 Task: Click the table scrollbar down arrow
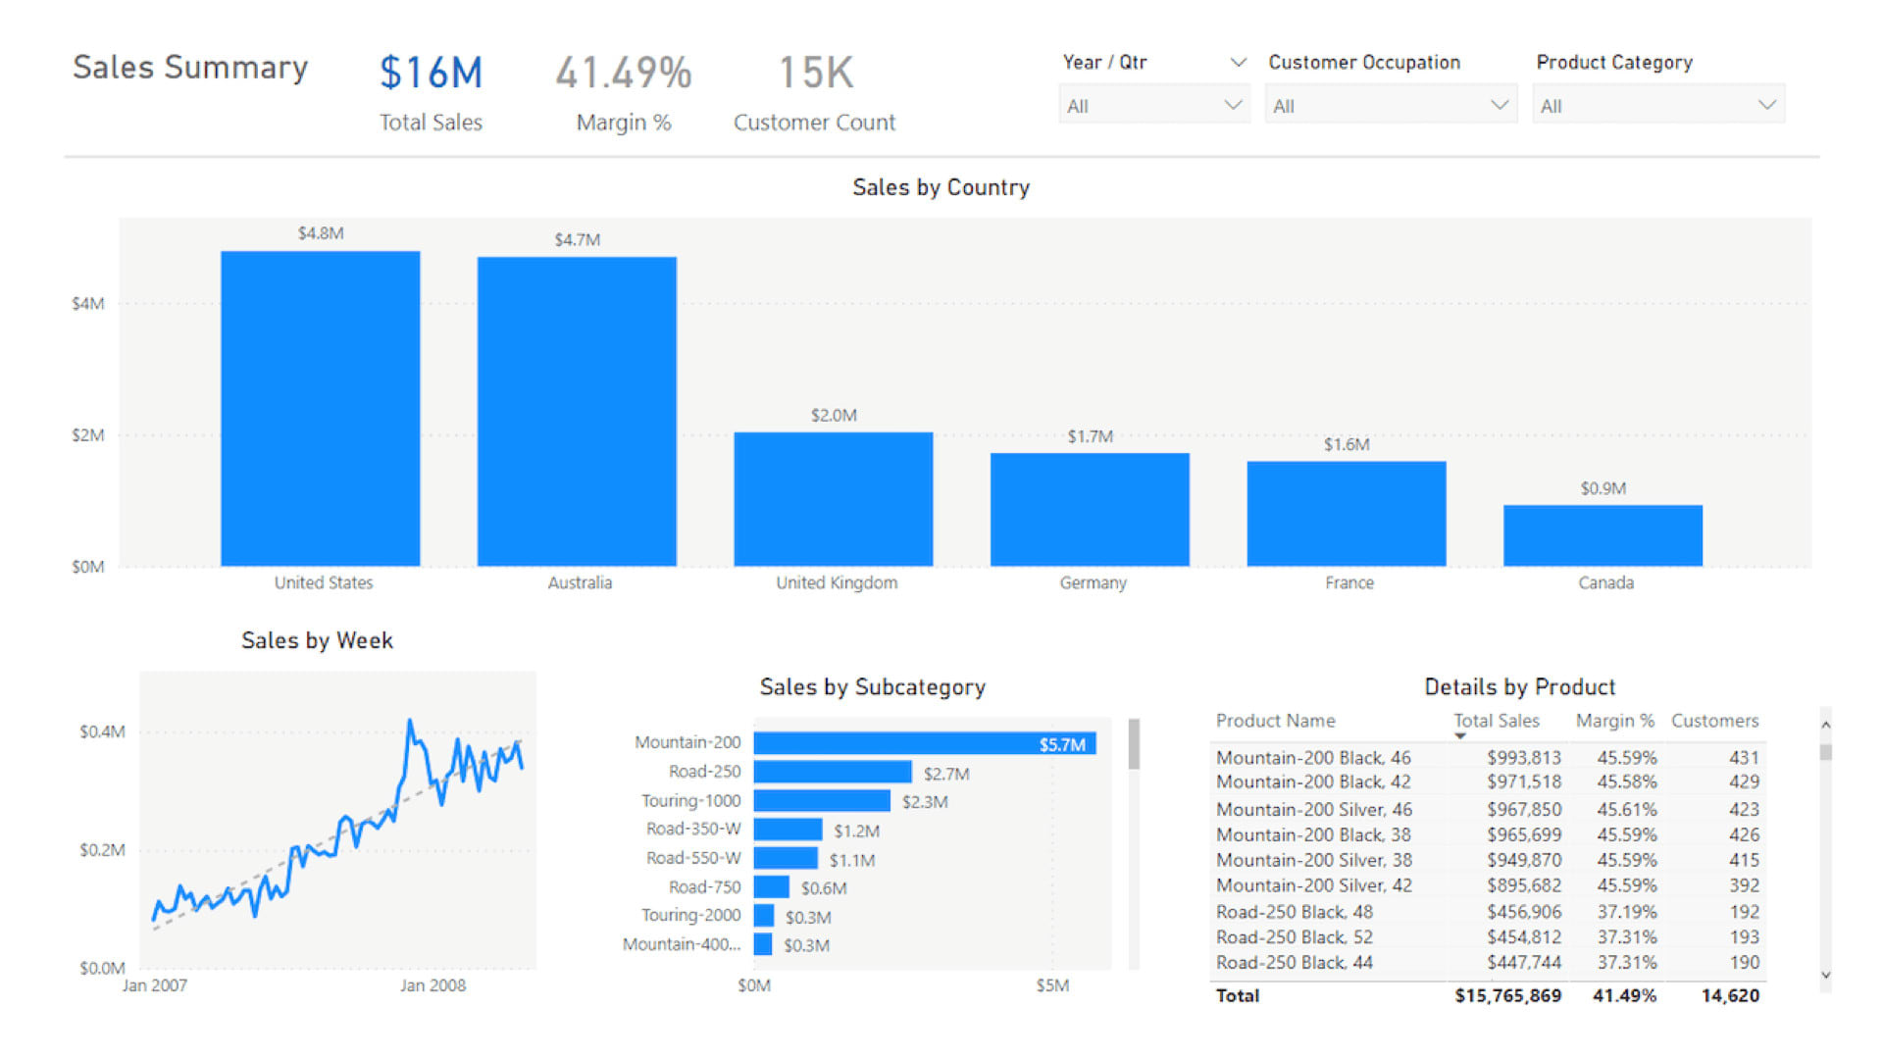[x=1825, y=975]
